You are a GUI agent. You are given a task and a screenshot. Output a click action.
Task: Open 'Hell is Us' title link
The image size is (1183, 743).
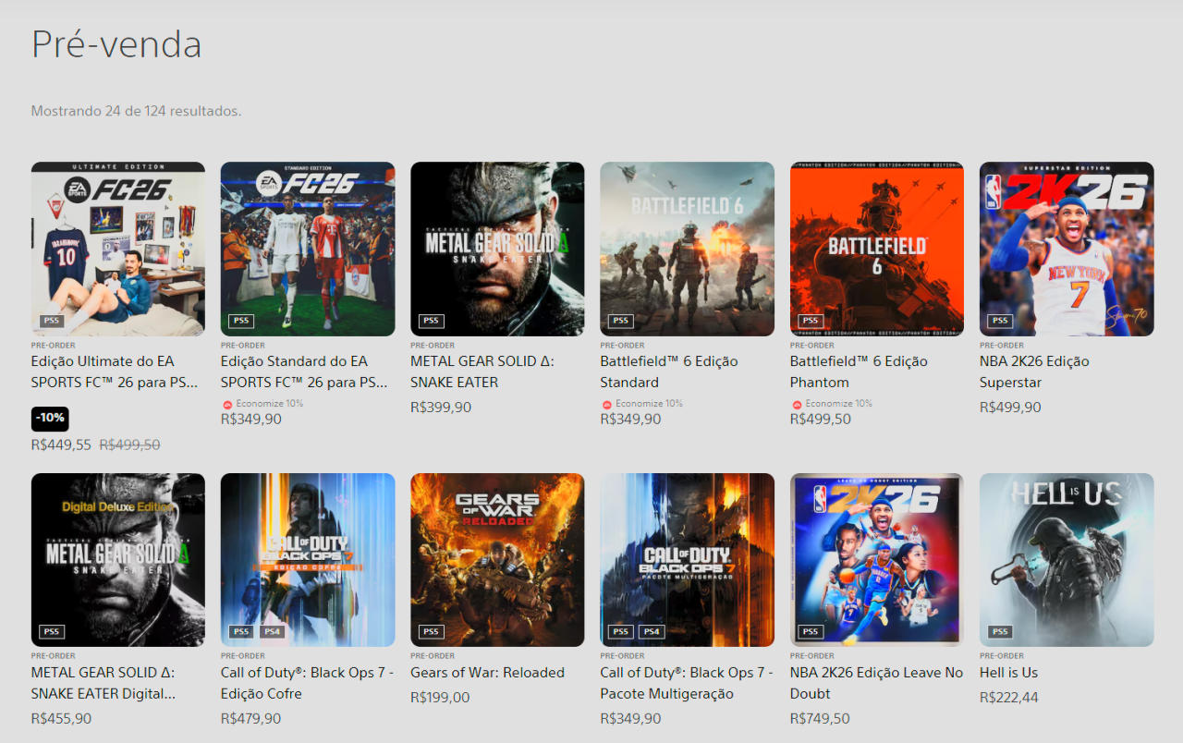tap(1008, 673)
